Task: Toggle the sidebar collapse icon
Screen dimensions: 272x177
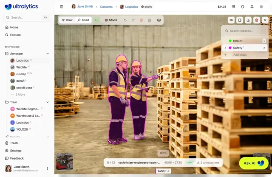Action: click(x=62, y=7)
